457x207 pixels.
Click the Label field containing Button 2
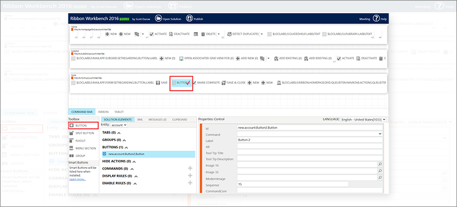310,140
